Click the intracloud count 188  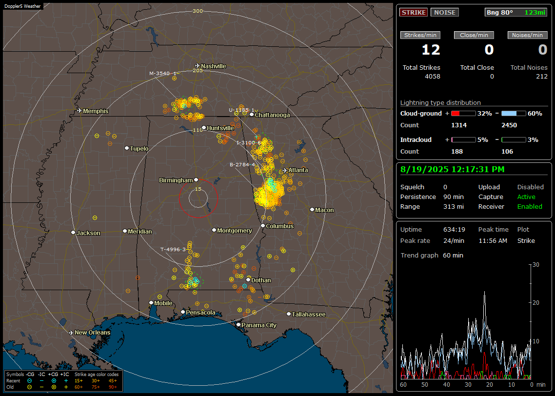(457, 152)
